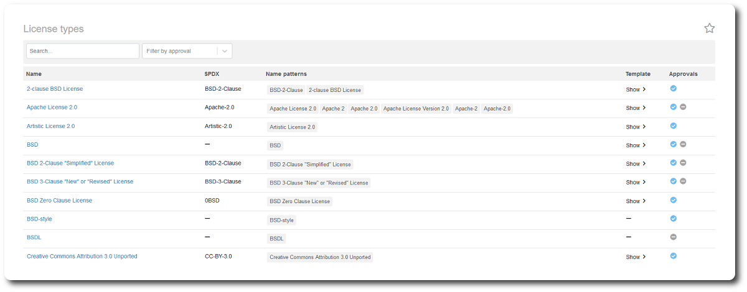
Task: Expand Show template for BSD Zero Clause License
Action: tap(636, 201)
